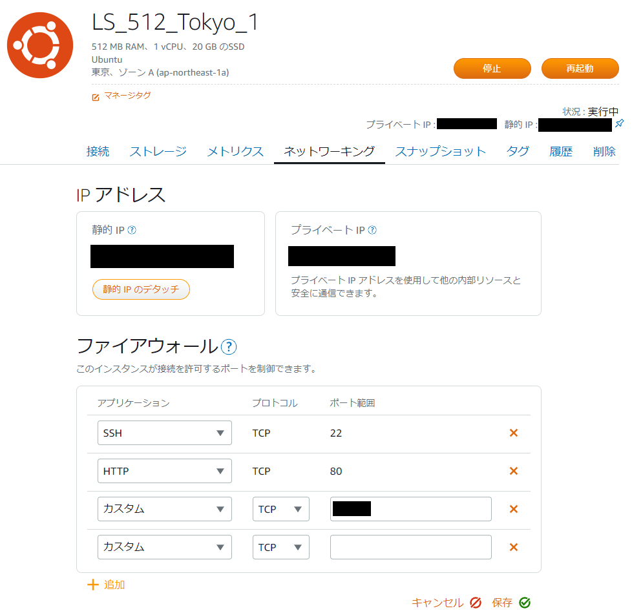Image resolution: width=632 pixels, height=613 pixels.
Task: Stop the instance with 停止
Action: (x=492, y=68)
